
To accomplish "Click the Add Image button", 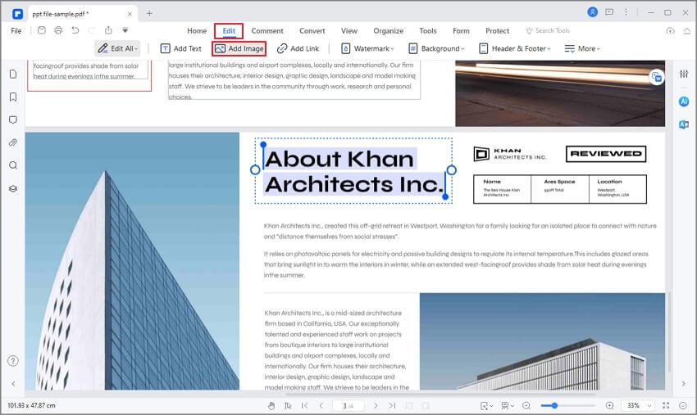I will (239, 48).
